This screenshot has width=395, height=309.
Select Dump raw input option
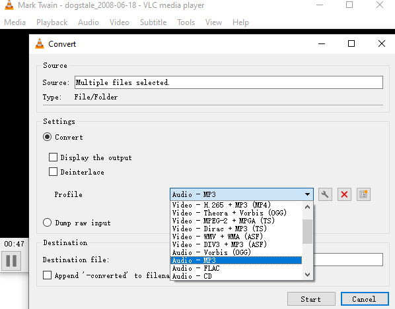click(x=47, y=223)
